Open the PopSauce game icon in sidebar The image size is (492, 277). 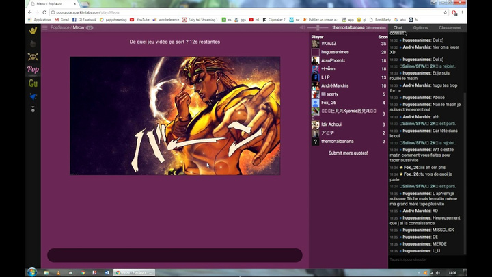33,69
